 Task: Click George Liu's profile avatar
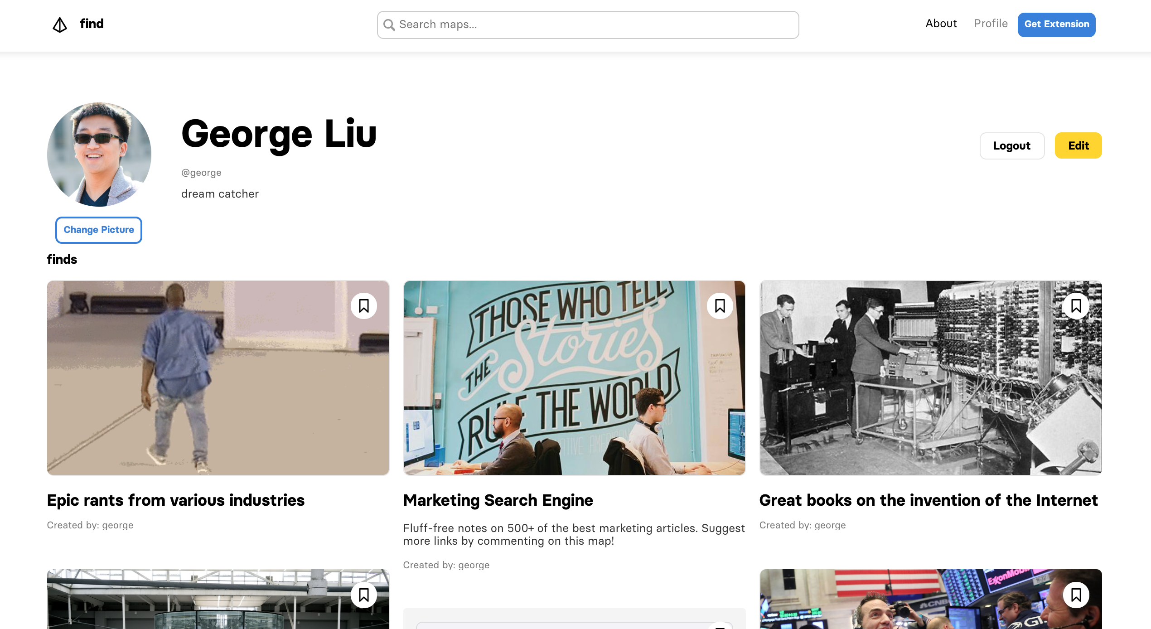click(99, 154)
